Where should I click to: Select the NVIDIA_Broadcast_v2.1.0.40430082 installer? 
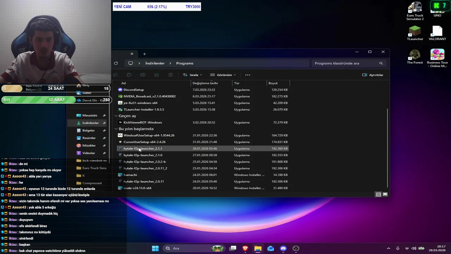tap(203, 96)
